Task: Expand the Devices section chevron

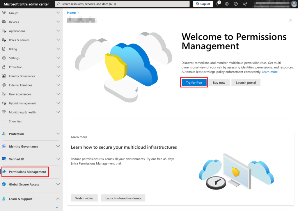Action: pyautogui.click(x=58, y=22)
